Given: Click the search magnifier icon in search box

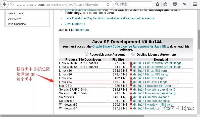Looking at the screenshot, I should point(117,4).
